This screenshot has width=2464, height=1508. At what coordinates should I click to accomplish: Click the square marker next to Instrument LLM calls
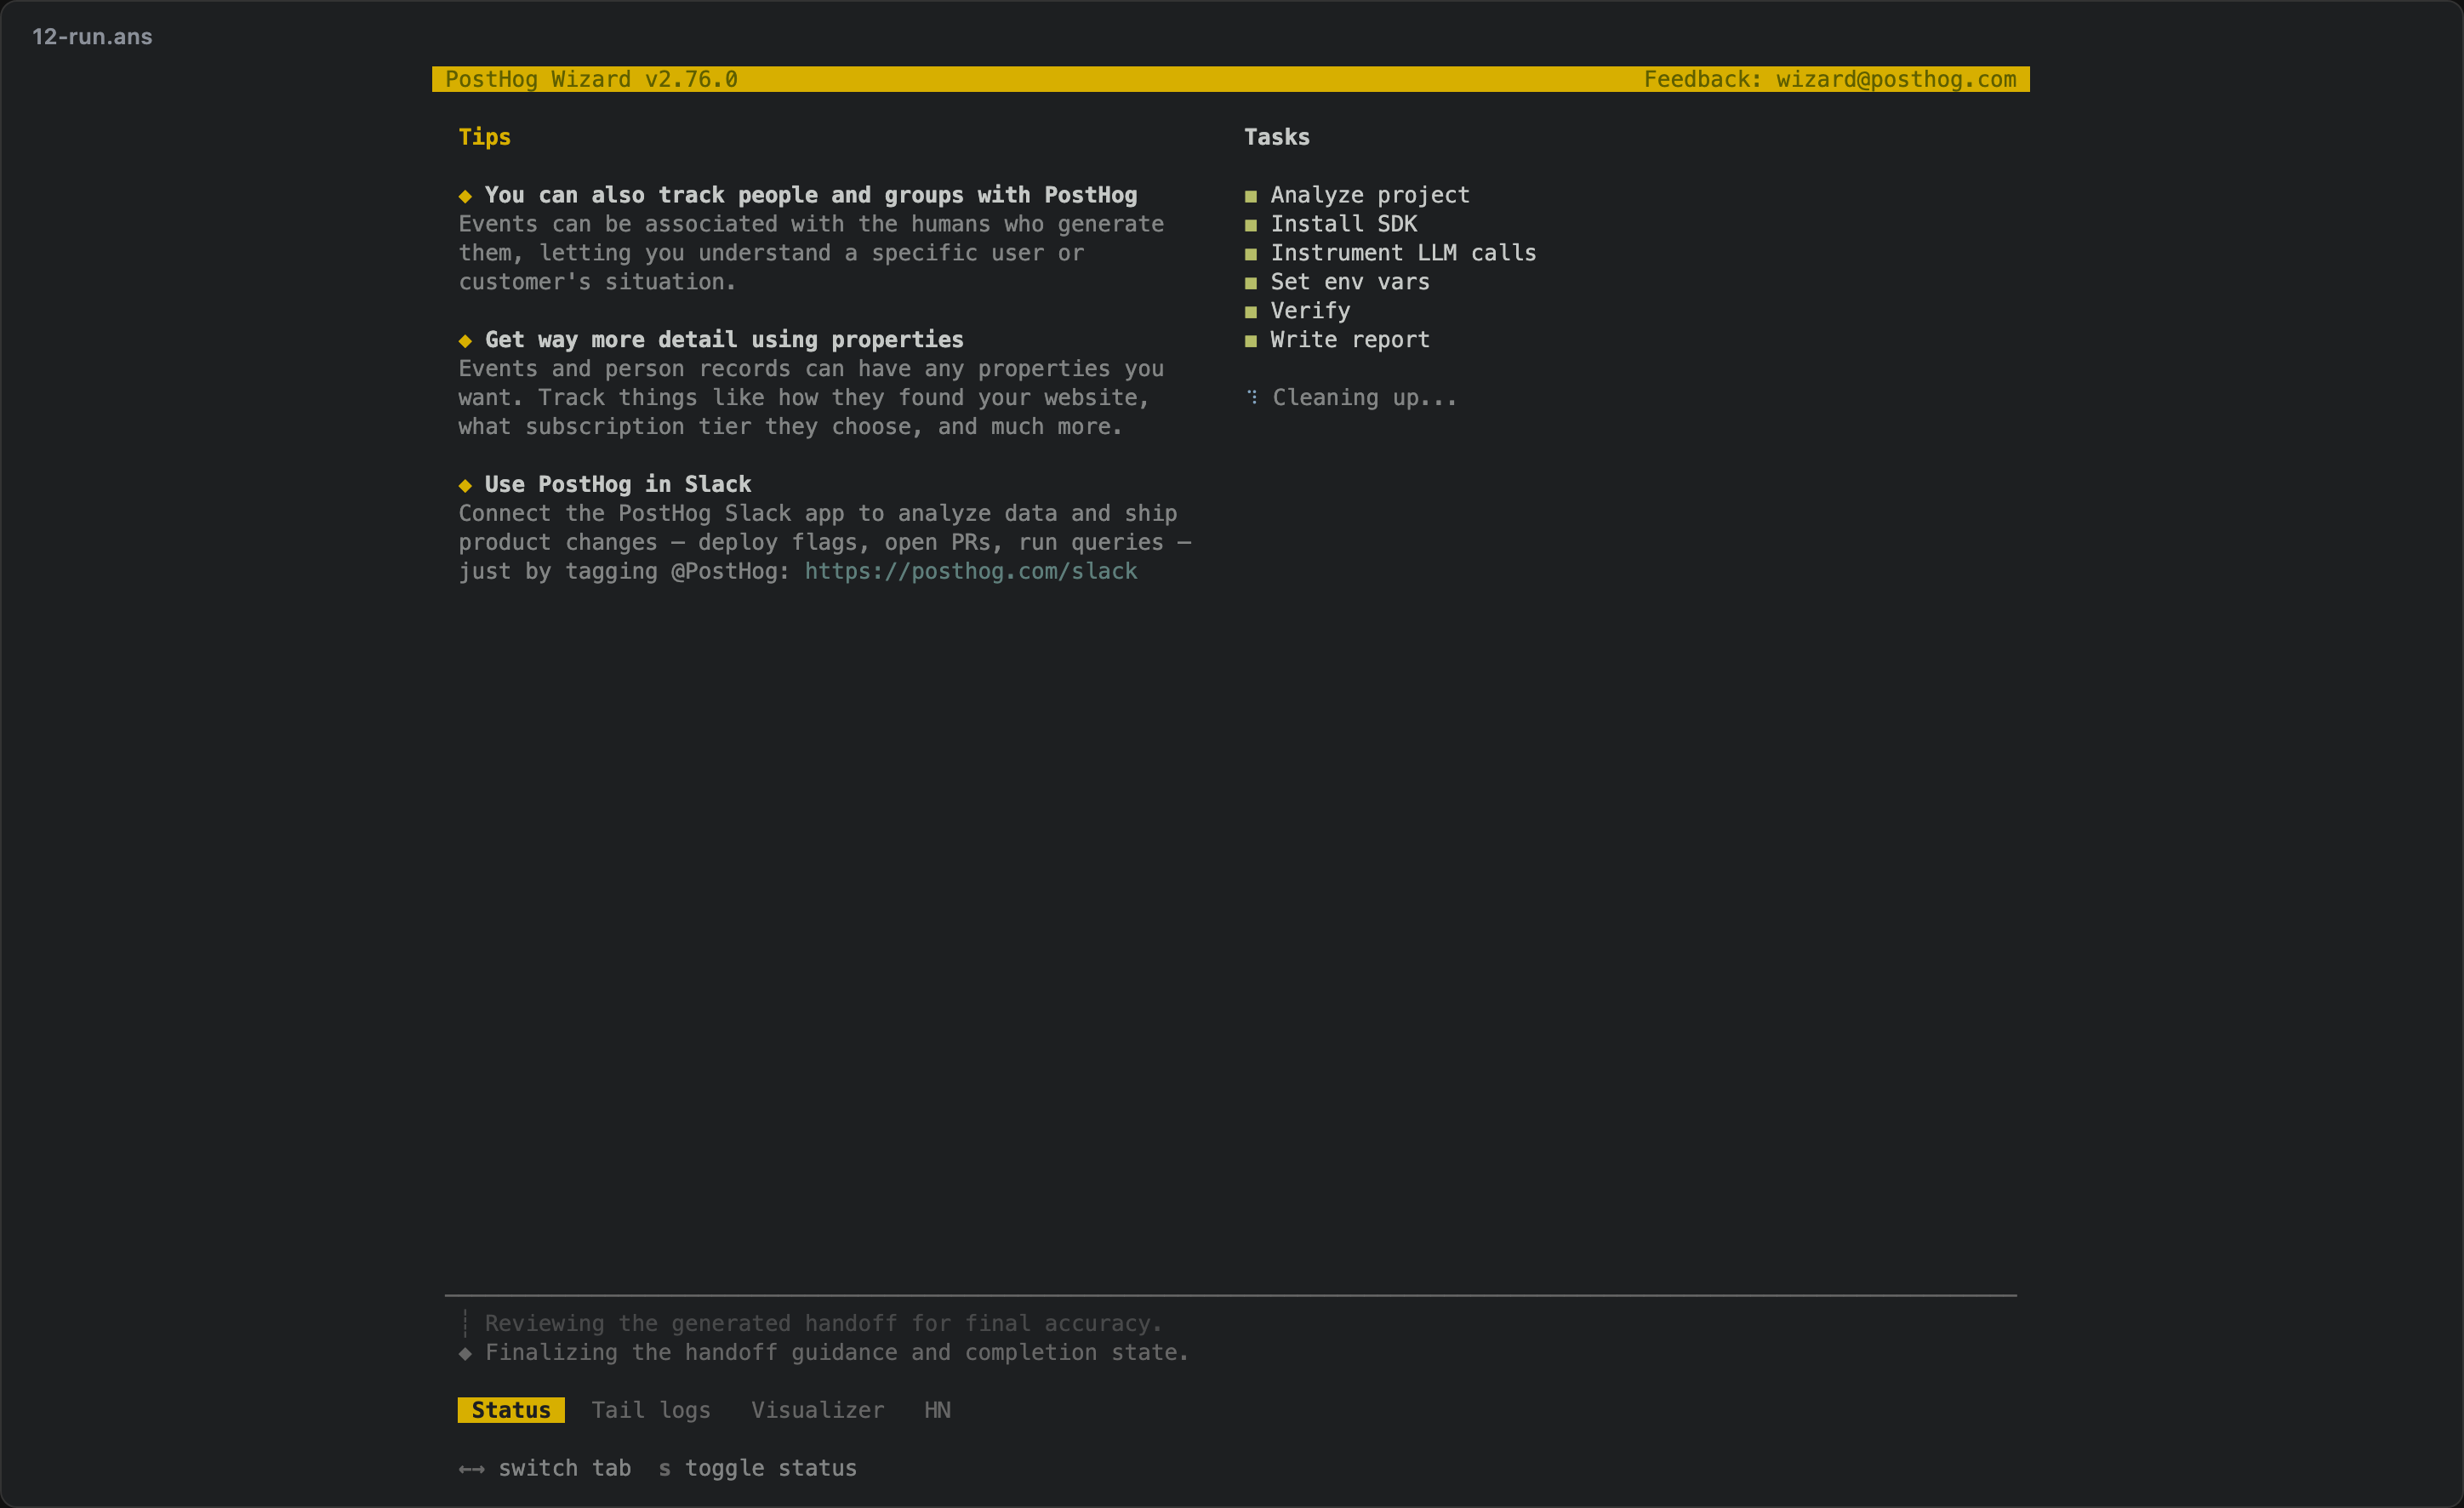click(1250, 254)
